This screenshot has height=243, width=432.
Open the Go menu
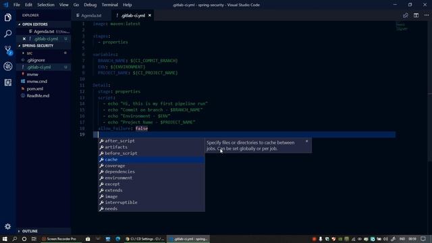click(76, 5)
